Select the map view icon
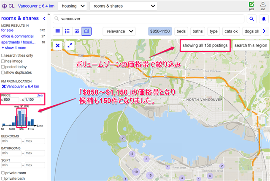 (x=86, y=31)
